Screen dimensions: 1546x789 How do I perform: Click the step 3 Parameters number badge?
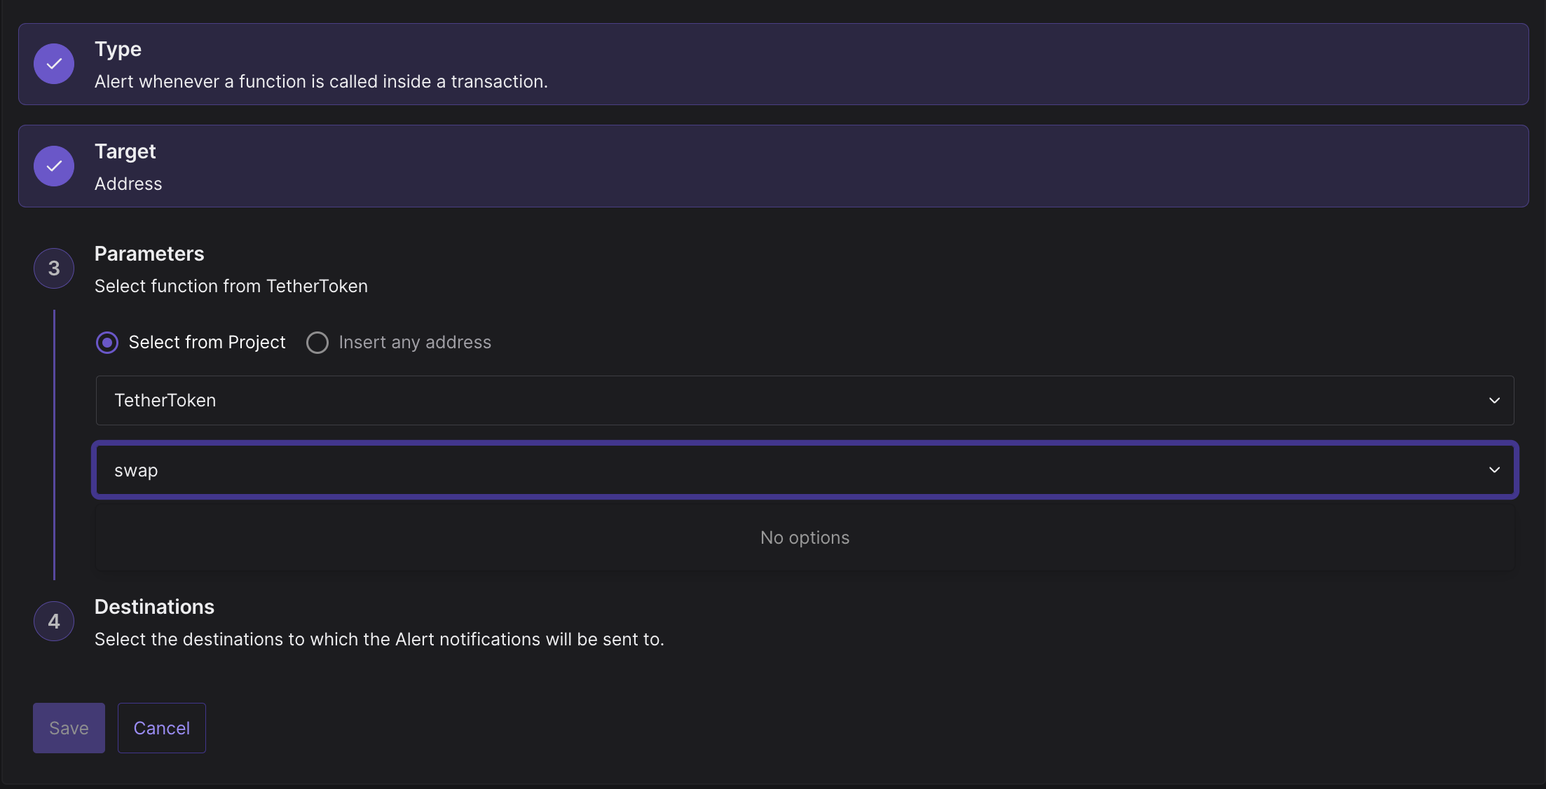point(54,268)
